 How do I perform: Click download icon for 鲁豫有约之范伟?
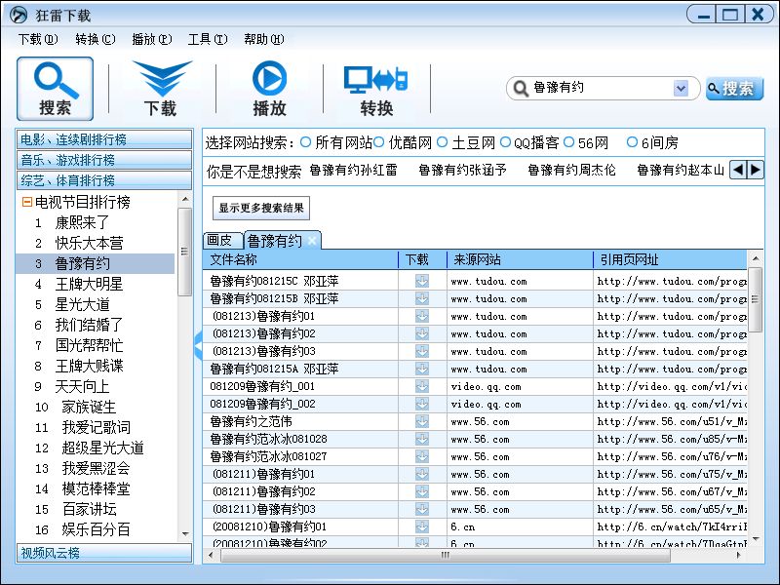422,421
